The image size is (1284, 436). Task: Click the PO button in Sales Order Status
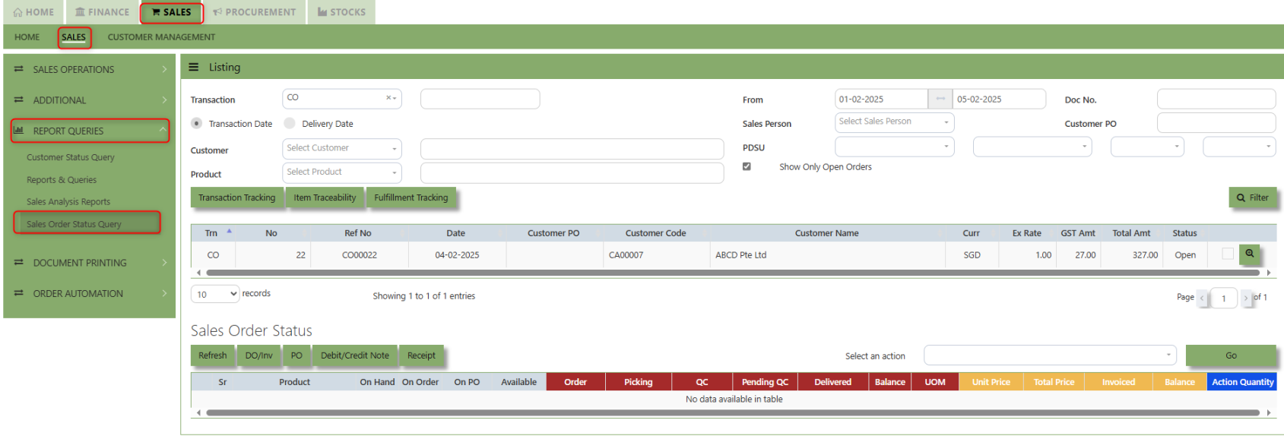coord(296,355)
